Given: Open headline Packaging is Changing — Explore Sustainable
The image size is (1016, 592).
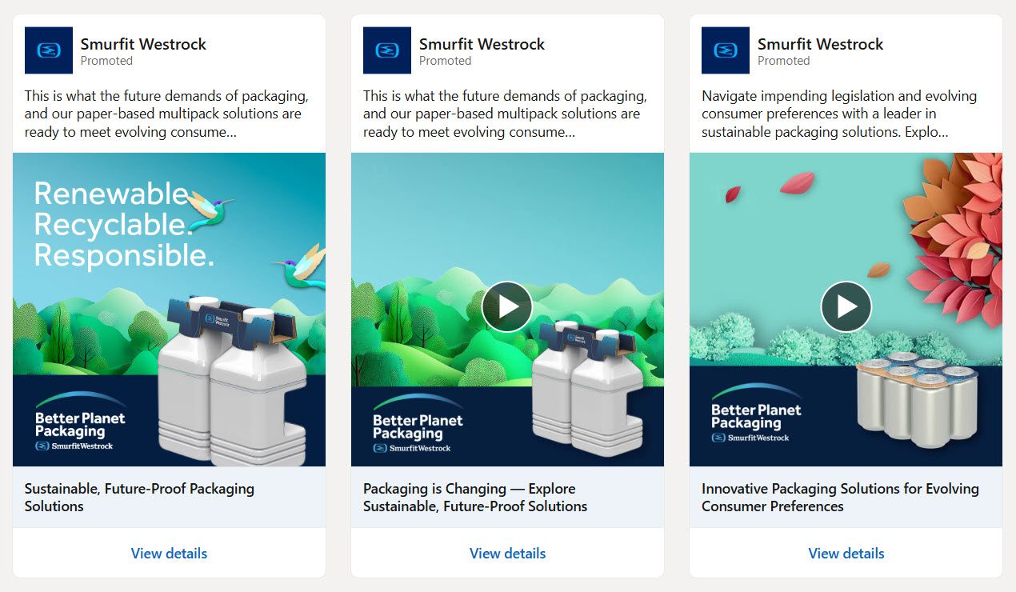Looking at the screenshot, I should tap(475, 497).
